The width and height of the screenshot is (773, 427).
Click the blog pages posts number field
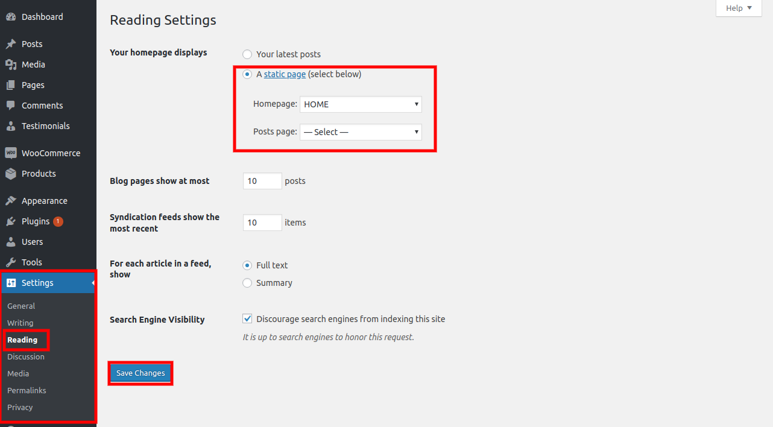pyautogui.click(x=262, y=181)
